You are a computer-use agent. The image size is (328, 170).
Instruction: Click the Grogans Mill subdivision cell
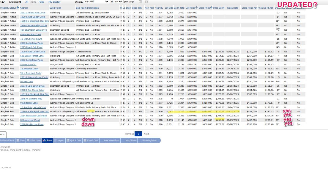(56, 64)
